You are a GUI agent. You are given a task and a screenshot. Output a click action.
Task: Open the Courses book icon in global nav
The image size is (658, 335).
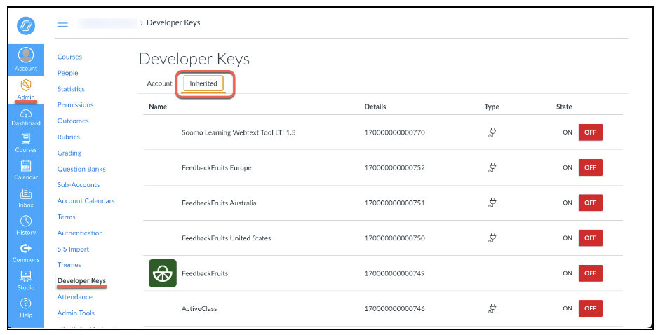pos(26,139)
